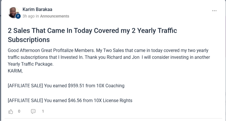Click the "Yearly Traffic Package." line
226x121 pixels.
coord(30,64)
